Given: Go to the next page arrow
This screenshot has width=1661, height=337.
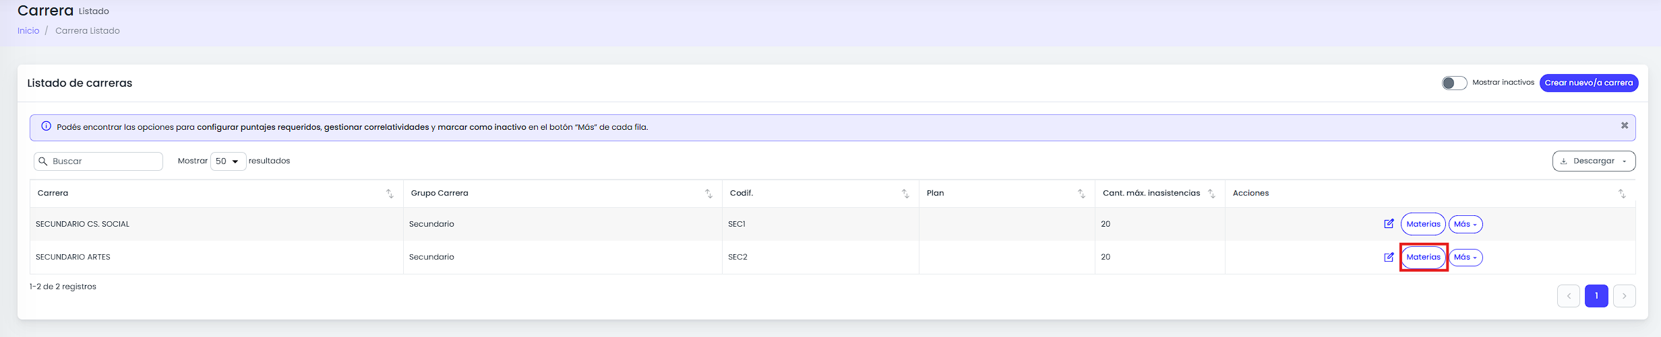Looking at the screenshot, I should tap(1625, 296).
